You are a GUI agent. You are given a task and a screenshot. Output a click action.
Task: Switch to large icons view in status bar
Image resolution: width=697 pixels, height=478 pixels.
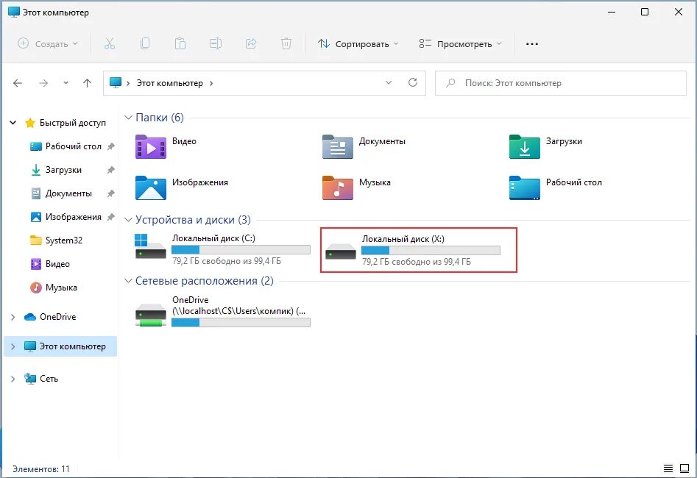(684, 468)
